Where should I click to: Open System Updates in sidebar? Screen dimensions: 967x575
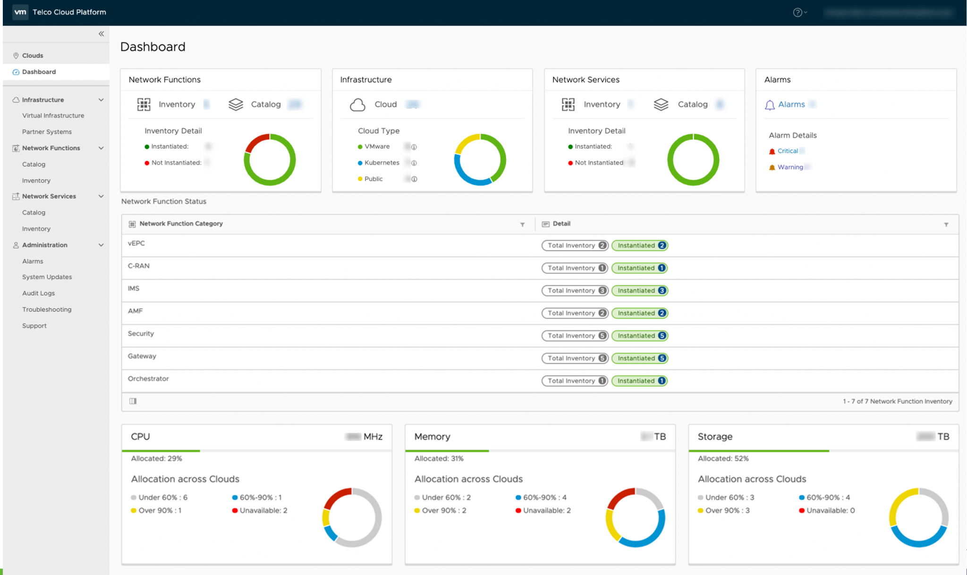click(47, 277)
